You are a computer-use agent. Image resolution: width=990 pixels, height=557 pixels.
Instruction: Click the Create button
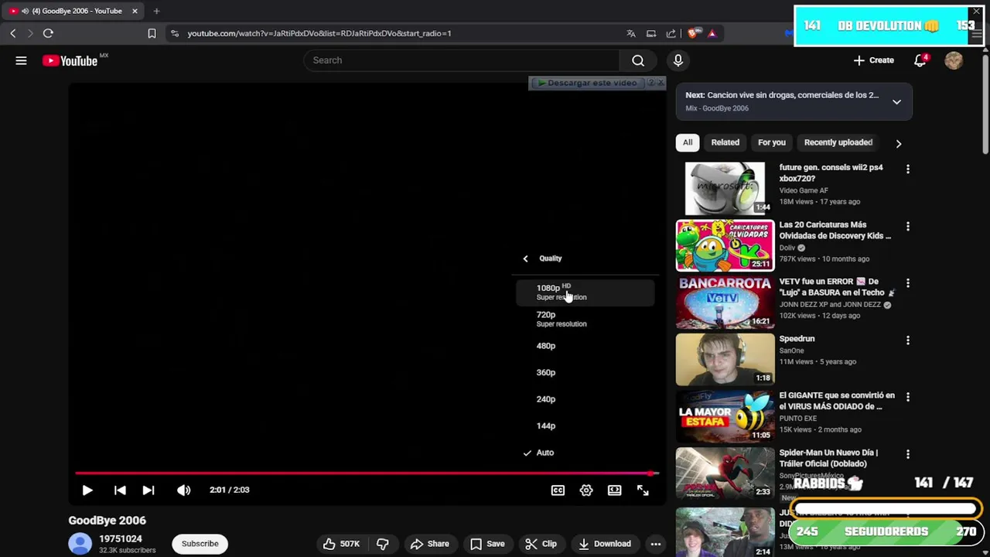click(x=873, y=60)
